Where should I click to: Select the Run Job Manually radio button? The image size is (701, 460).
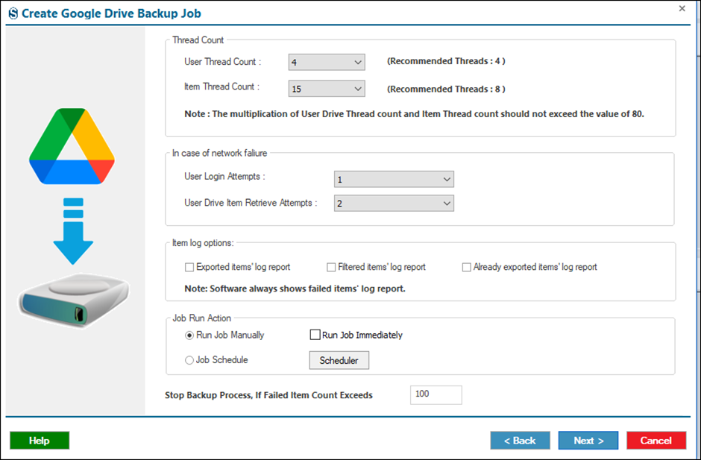coord(189,335)
